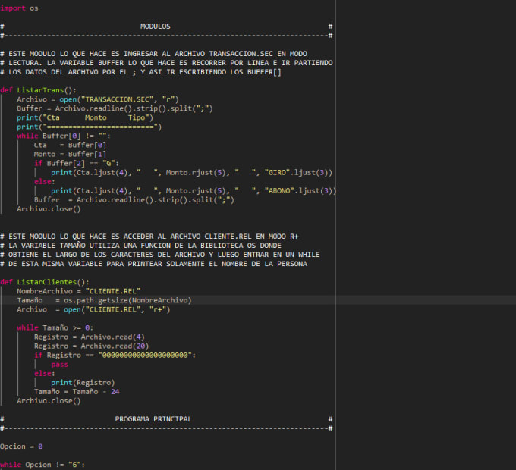The width and height of the screenshot is (516, 470).
Task: Click comment 'OBTIENE EL LARGO DE LOS CARACTERES'
Action: (160, 255)
